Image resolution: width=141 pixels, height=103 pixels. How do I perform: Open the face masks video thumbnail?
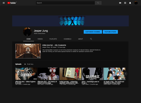[114, 74]
